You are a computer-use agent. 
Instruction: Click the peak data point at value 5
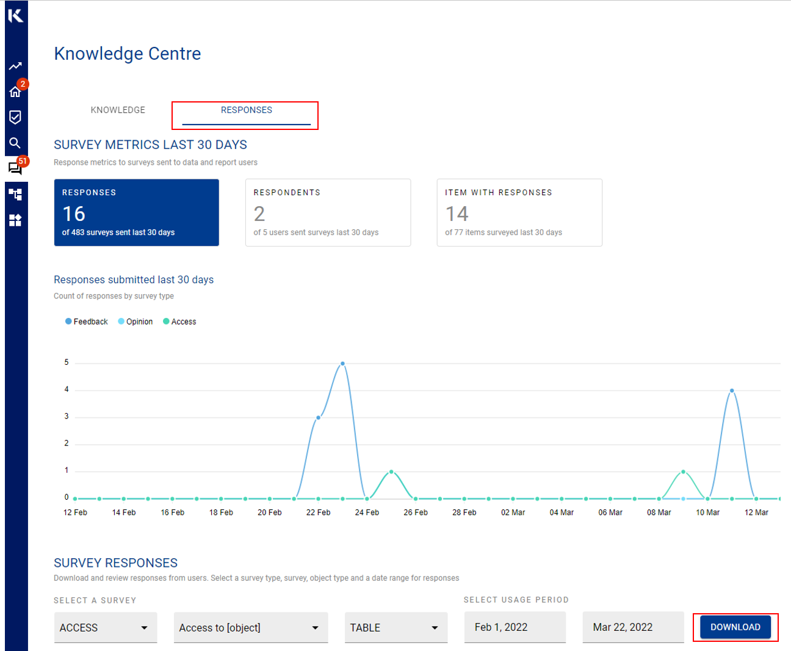tap(342, 364)
